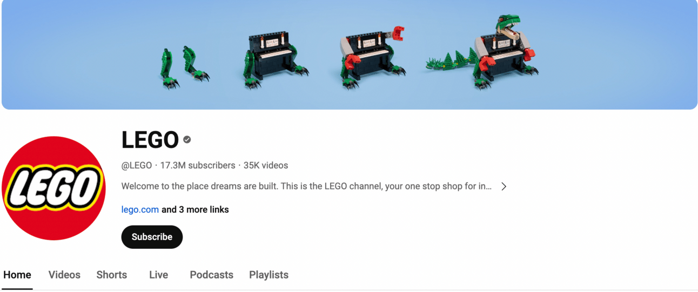Click the complete T-rex piano build in banner
Image resolution: width=698 pixels, height=292 pixels.
[482, 52]
